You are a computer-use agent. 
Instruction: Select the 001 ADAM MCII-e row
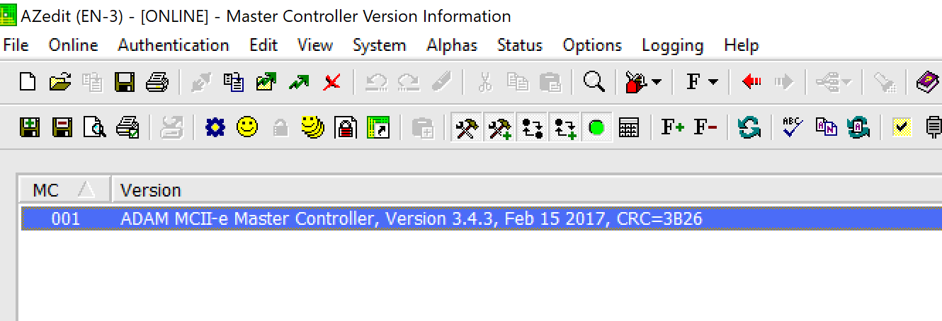pyautogui.click(x=482, y=219)
